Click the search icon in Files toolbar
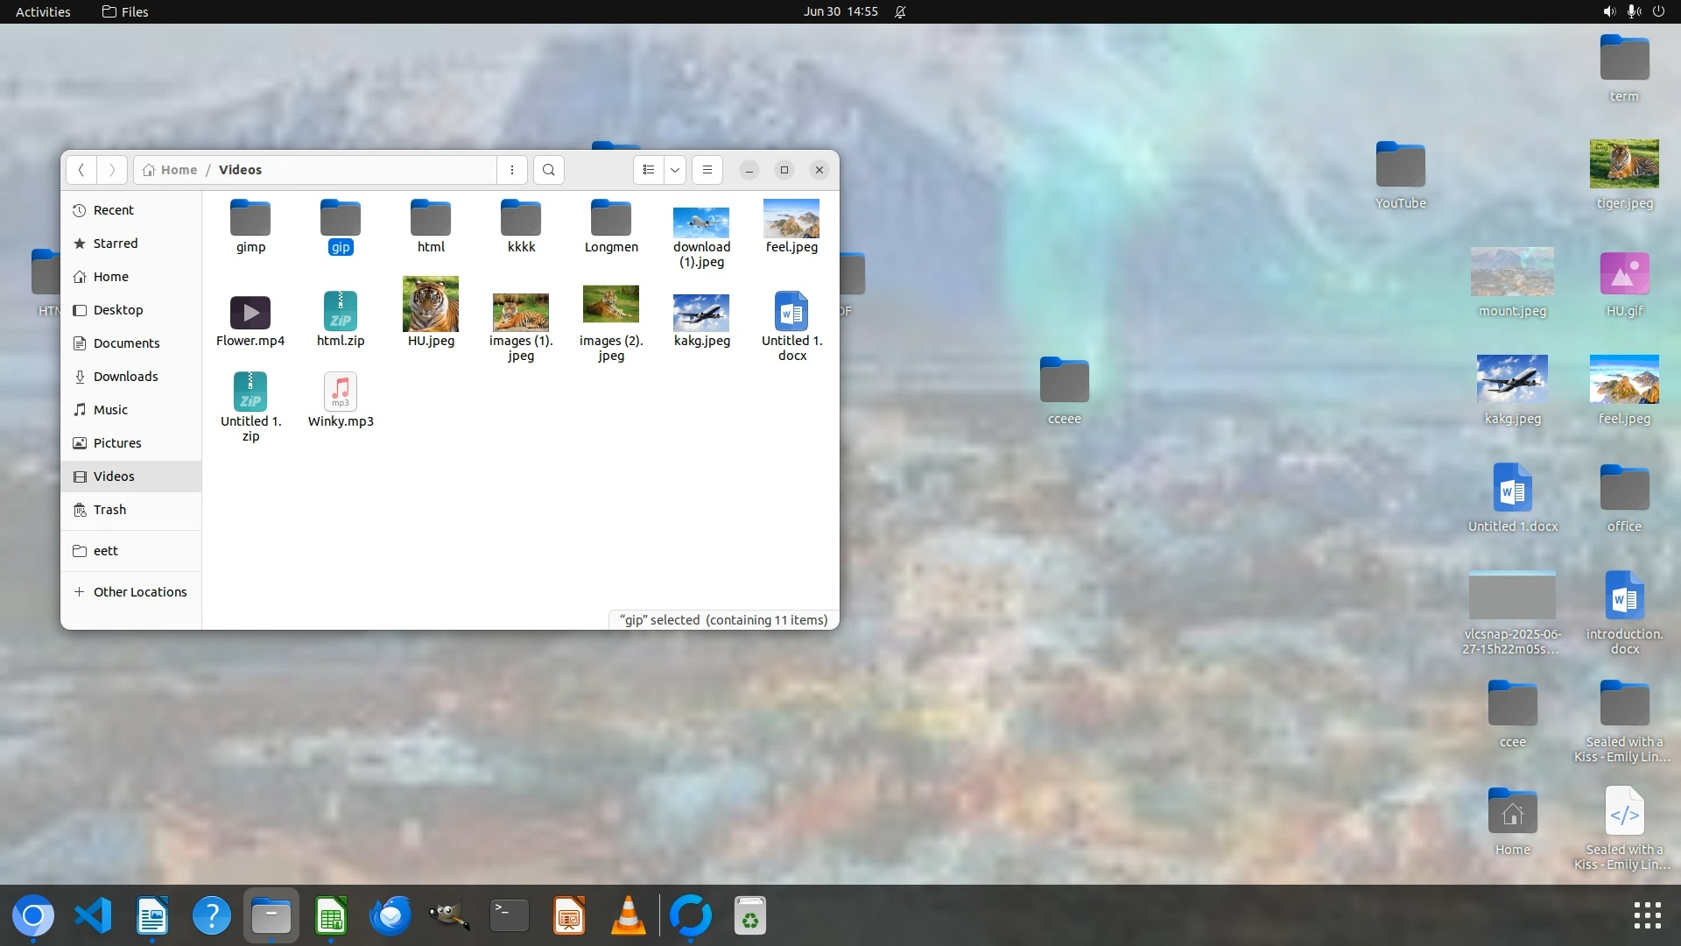This screenshot has height=946, width=1681. (x=548, y=170)
